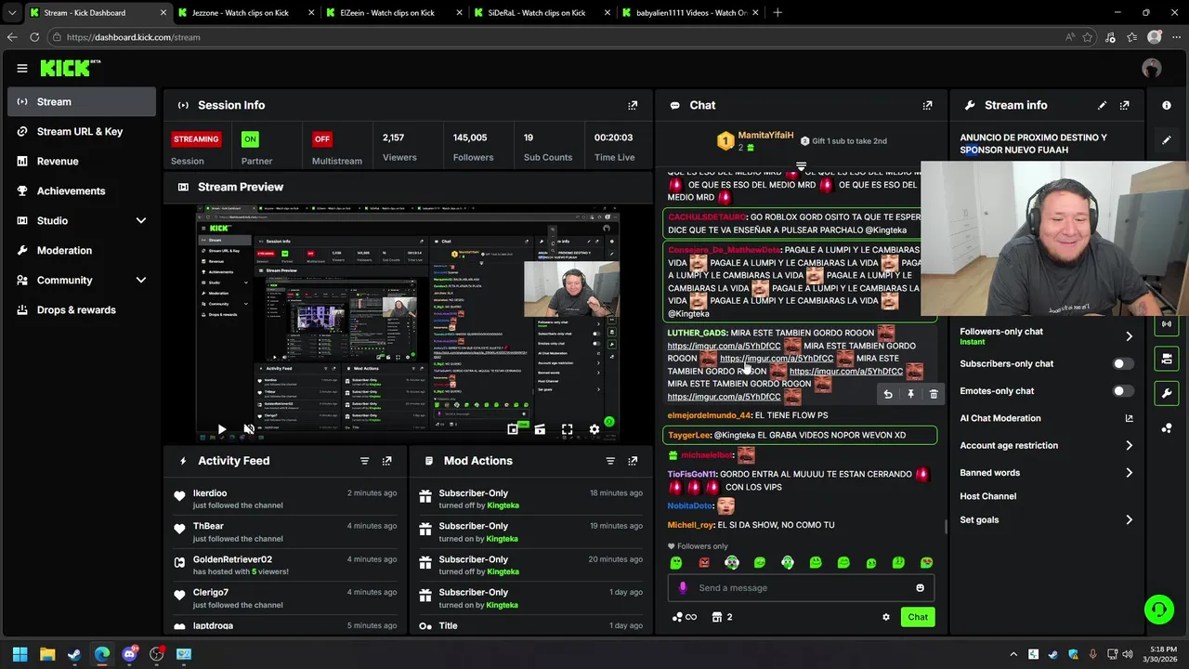Play the stream preview video
This screenshot has height=669, width=1189.
coord(221,429)
